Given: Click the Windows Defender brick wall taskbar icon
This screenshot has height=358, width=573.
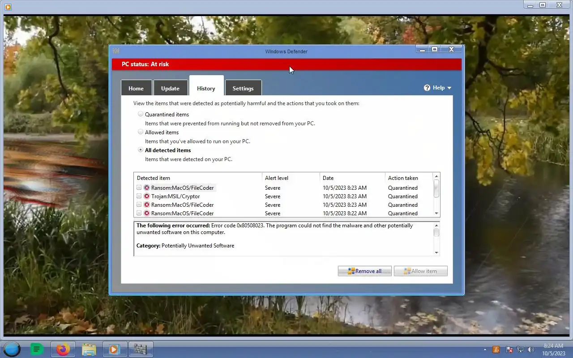Looking at the screenshot, I should [141, 349].
